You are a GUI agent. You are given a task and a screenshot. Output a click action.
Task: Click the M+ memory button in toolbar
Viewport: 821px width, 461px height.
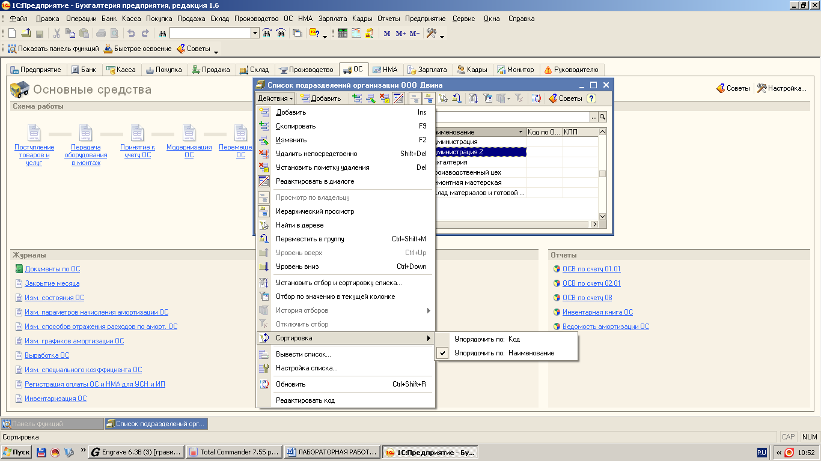point(401,34)
